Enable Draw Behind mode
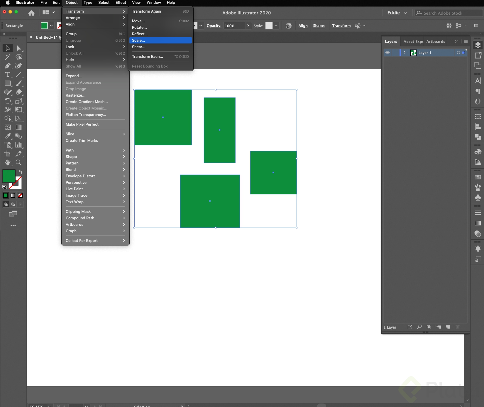This screenshot has width=484, height=407. click(x=13, y=204)
